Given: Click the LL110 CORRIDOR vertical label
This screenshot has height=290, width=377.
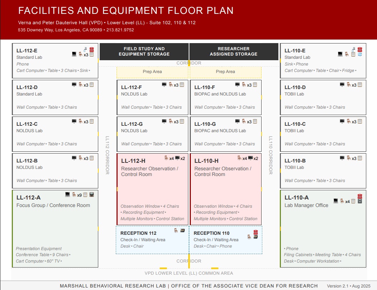Looking at the screenshot, I should [x=271, y=155].
